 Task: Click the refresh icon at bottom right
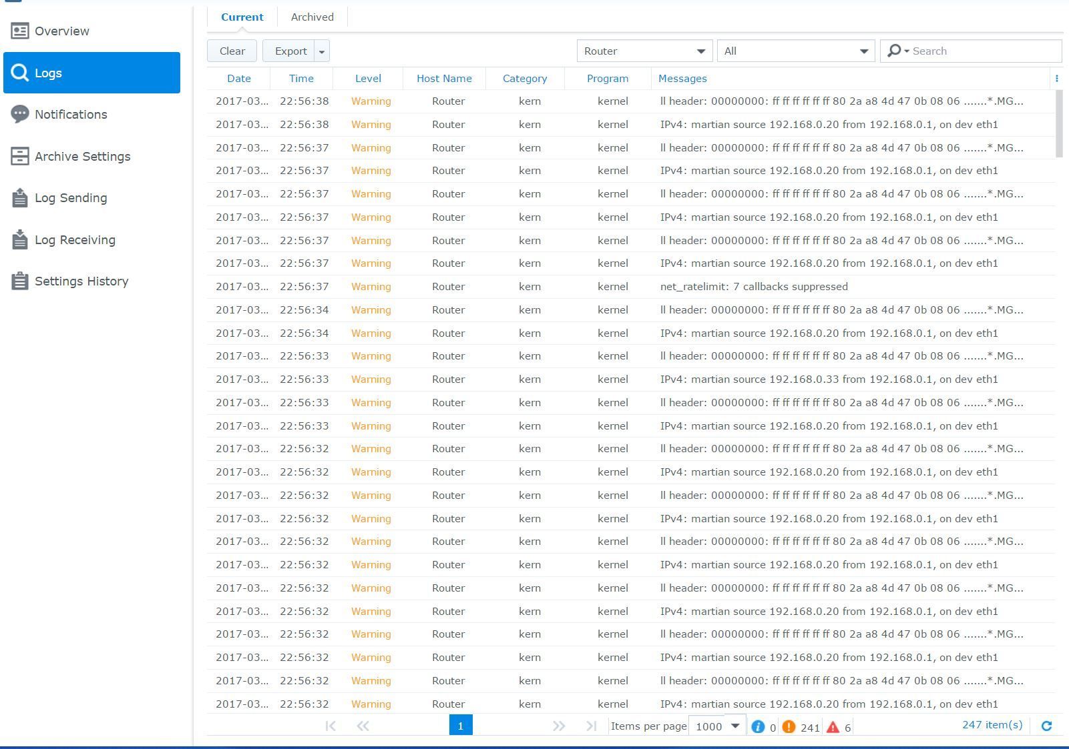[x=1046, y=726]
